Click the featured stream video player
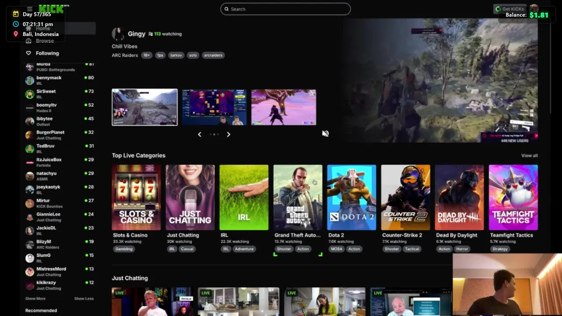Image resolution: width=562 pixels, height=316 pixels. coord(441,80)
